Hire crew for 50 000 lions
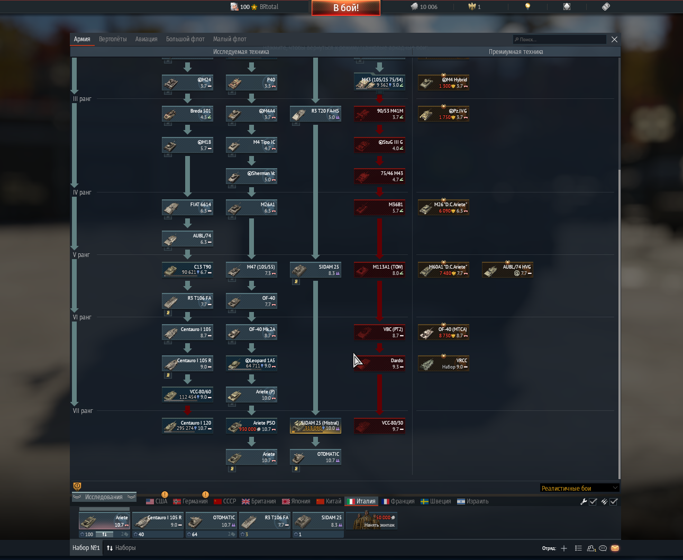 click(371, 521)
